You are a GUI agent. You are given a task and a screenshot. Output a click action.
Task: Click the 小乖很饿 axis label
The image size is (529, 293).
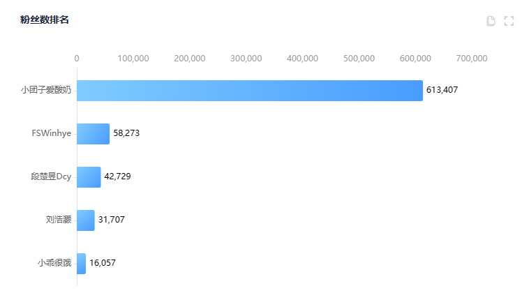[x=54, y=263]
